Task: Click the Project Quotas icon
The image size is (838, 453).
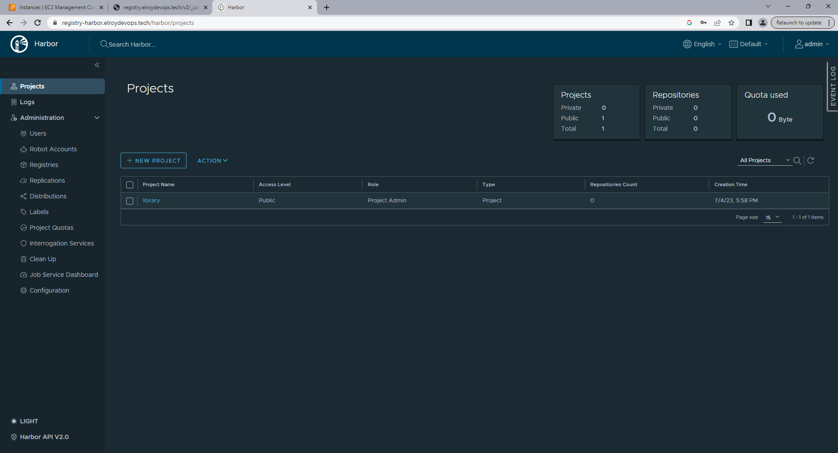Action: pos(24,228)
